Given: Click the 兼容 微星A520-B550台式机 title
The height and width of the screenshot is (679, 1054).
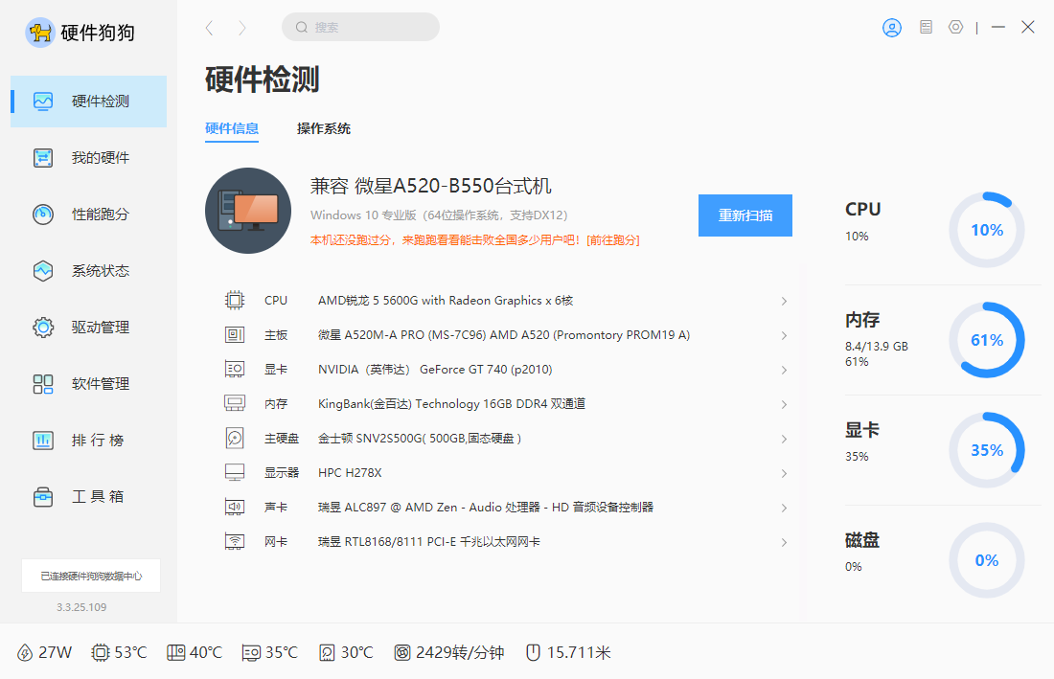Looking at the screenshot, I should click(x=431, y=186).
